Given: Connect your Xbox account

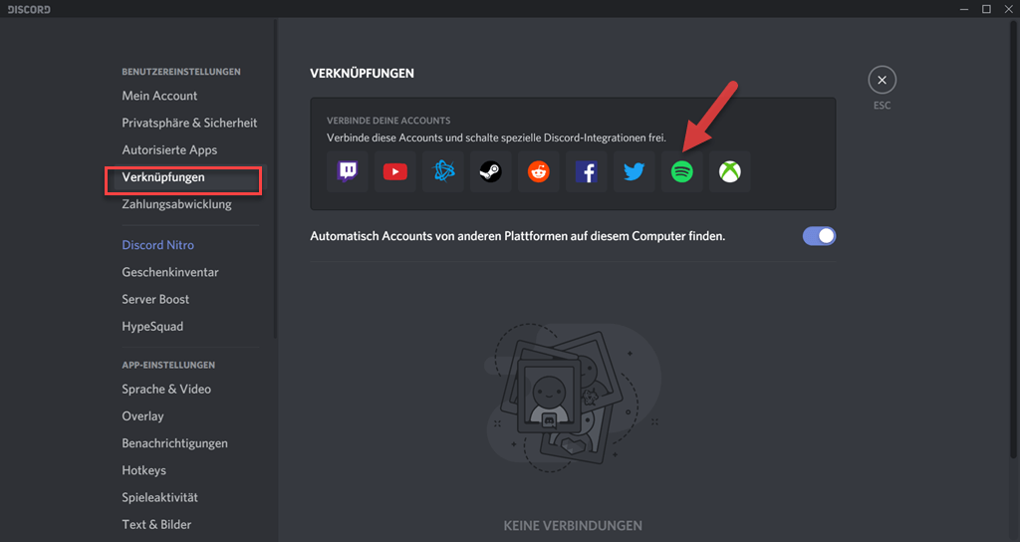Looking at the screenshot, I should [x=730, y=171].
